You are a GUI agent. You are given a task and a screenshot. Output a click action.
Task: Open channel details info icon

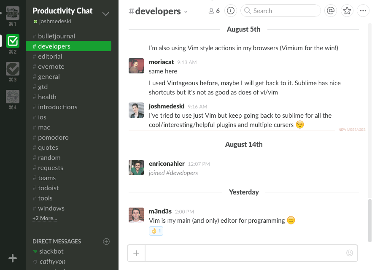click(x=230, y=11)
